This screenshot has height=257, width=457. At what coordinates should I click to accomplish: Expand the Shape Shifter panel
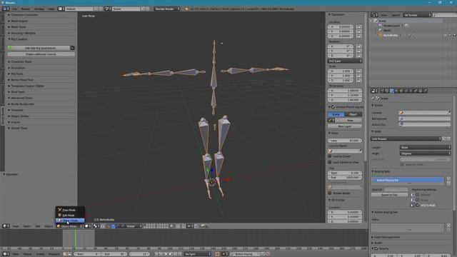(x=20, y=116)
